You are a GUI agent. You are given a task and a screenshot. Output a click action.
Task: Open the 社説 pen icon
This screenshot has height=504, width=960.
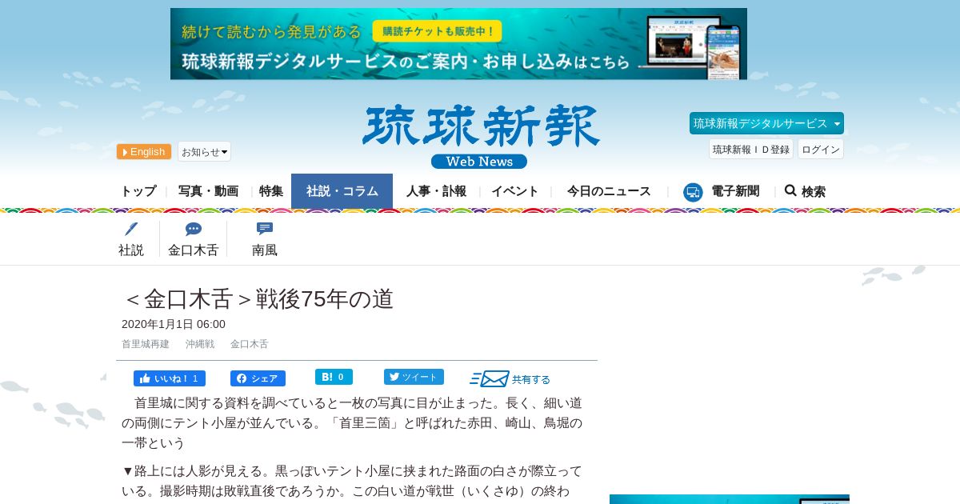pyautogui.click(x=131, y=230)
